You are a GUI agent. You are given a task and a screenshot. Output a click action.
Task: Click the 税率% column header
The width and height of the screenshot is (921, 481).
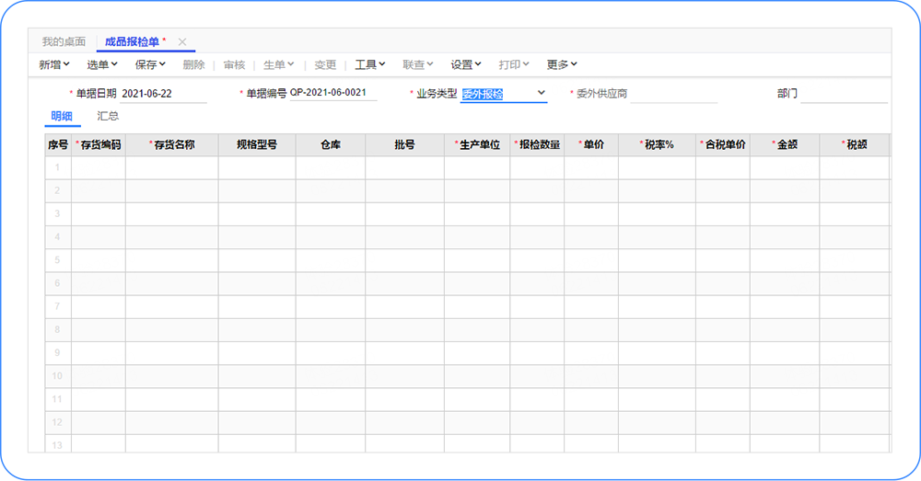pos(657,145)
